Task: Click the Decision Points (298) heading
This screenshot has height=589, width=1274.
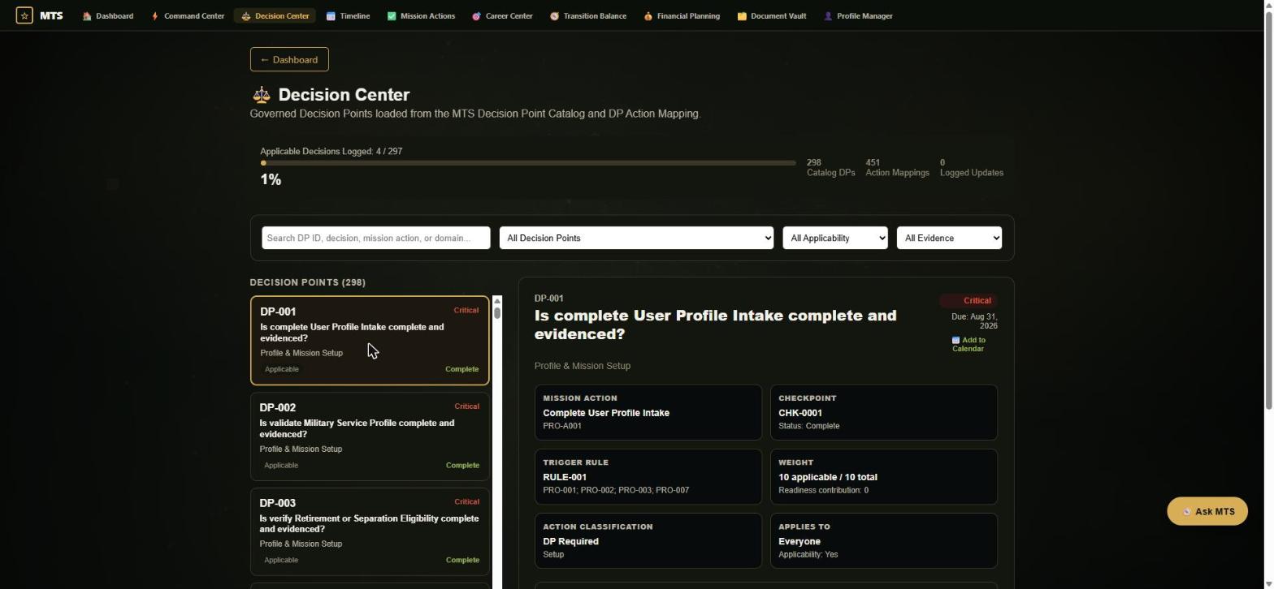Action: [x=308, y=282]
